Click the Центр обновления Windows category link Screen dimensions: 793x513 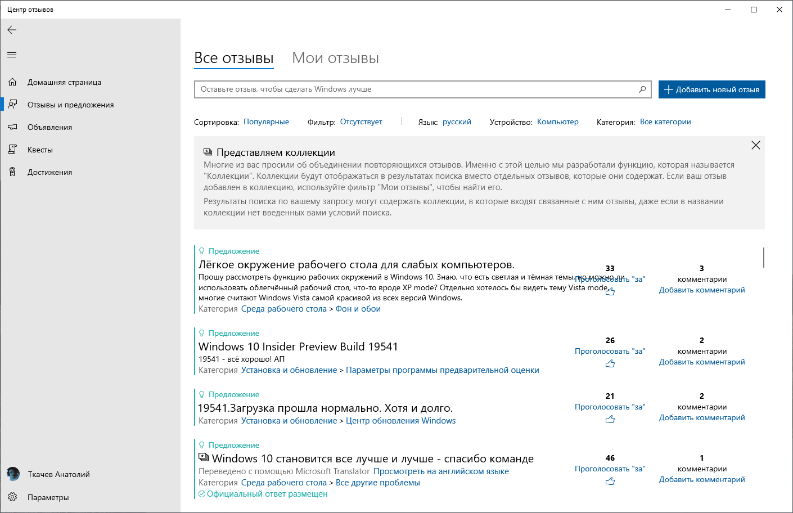(x=401, y=421)
